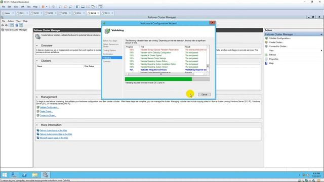The height and width of the screenshot is (182, 324).
Task: Go back using the MMC back arrow
Action: (x=3, y=25)
